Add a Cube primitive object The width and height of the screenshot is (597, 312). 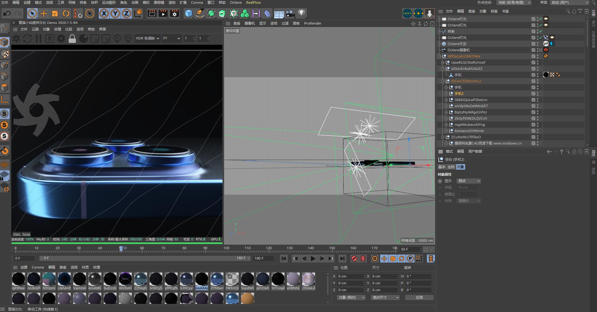coord(189,13)
